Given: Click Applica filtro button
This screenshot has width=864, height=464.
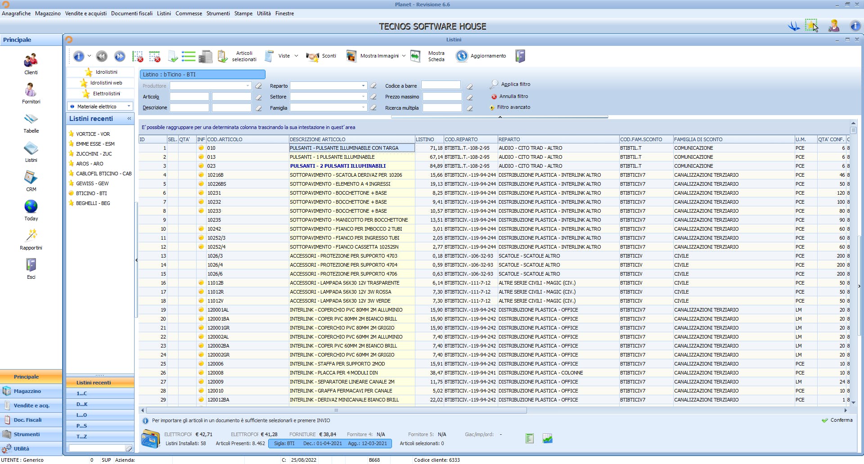Looking at the screenshot, I should pyautogui.click(x=510, y=84).
